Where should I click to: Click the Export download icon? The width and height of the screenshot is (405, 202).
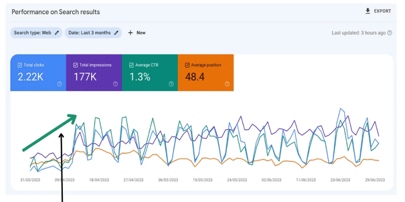point(368,11)
